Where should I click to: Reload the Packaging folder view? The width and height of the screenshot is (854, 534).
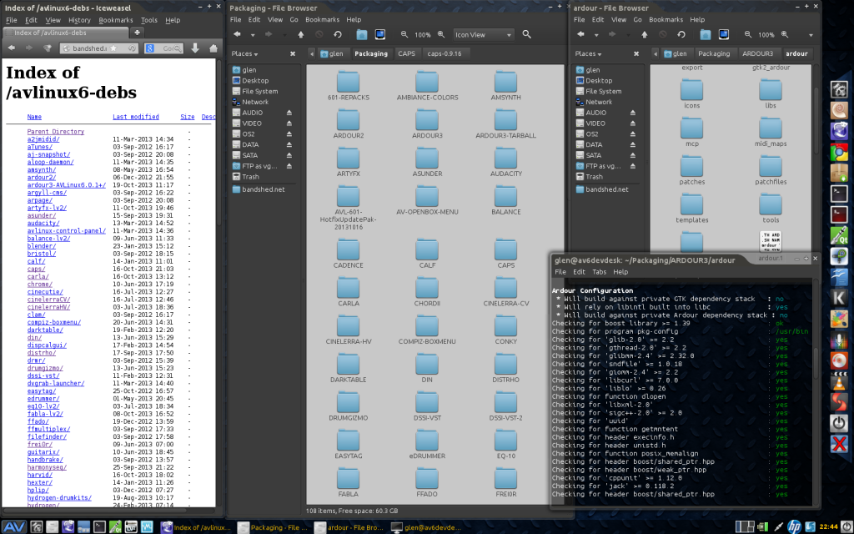tap(338, 34)
